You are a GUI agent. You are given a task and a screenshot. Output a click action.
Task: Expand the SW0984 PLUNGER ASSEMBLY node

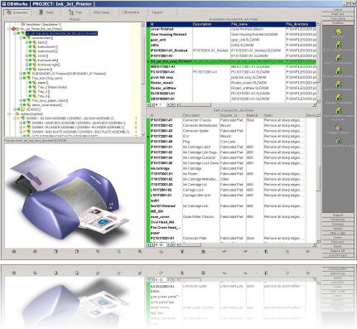(21, 128)
